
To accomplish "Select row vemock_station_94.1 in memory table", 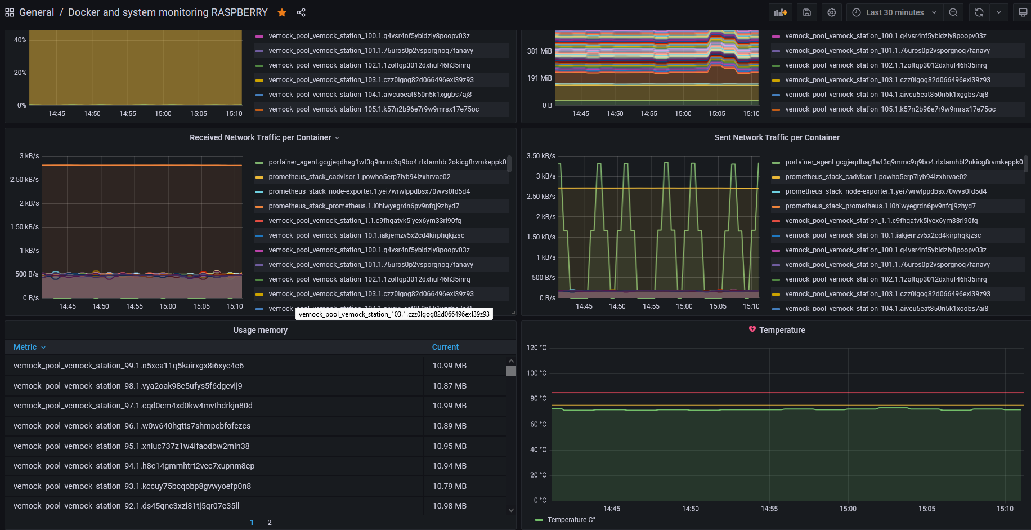I will coord(256,466).
